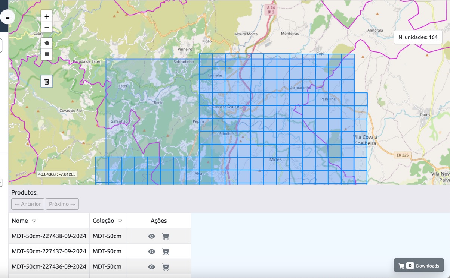Open the Downloads cart button
Screen dimensions: 450x278
tap(419, 266)
